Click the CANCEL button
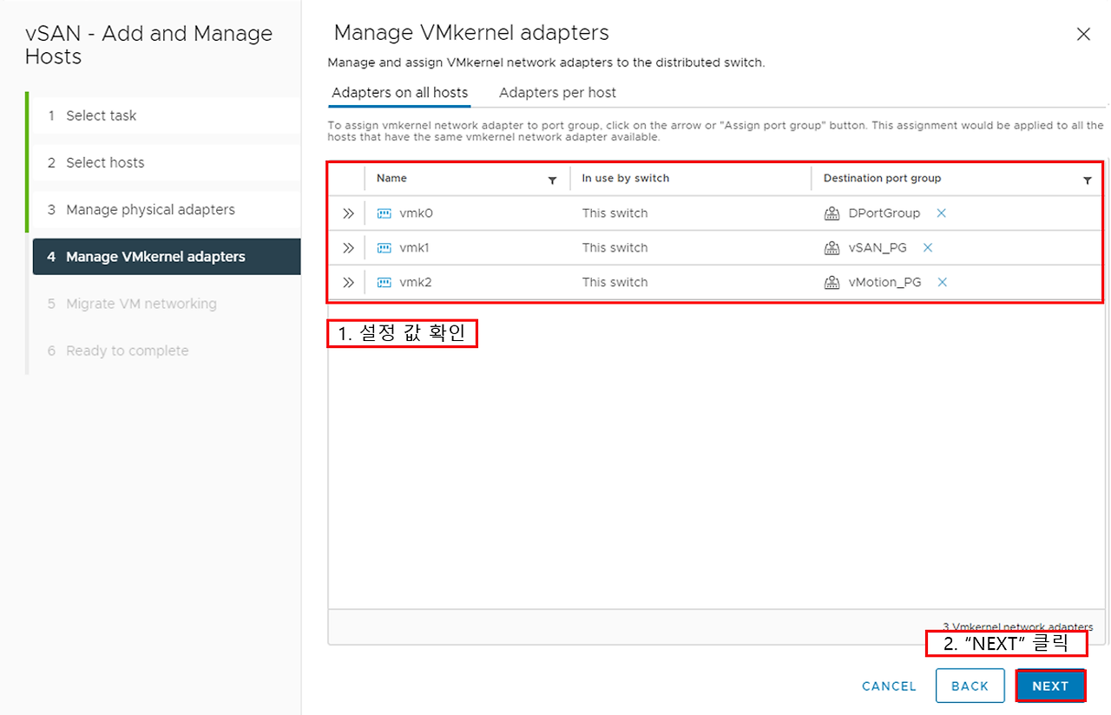The height and width of the screenshot is (715, 1111). (889, 686)
